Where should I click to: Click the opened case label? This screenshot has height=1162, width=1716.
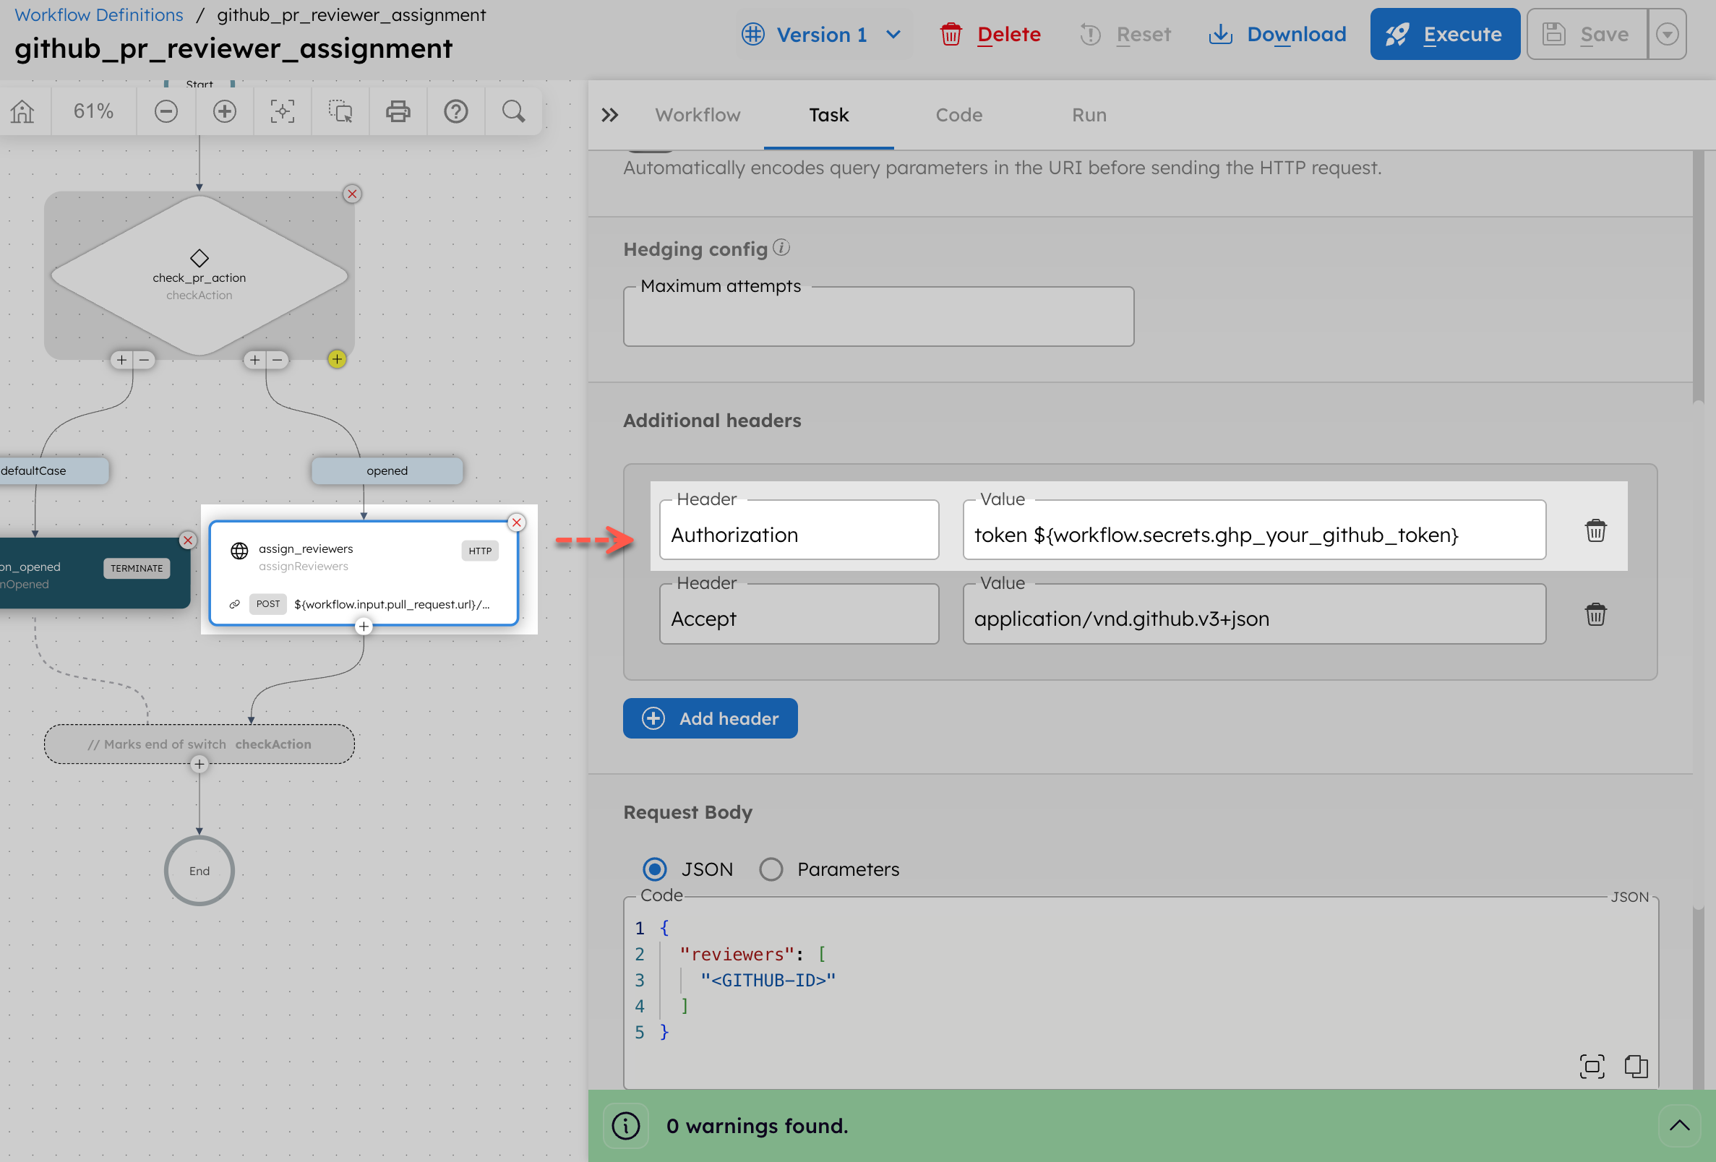tap(387, 471)
